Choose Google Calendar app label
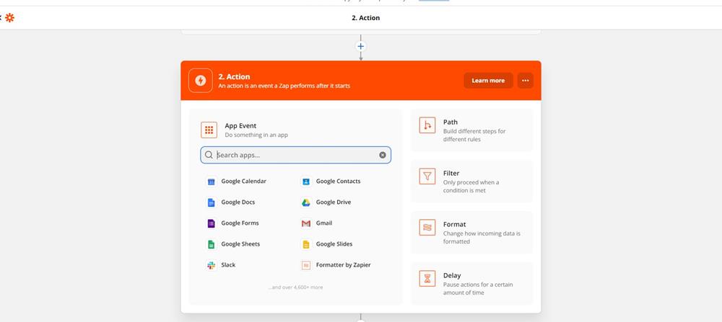This screenshot has height=322, width=722. pyautogui.click(x=243, y=181)
